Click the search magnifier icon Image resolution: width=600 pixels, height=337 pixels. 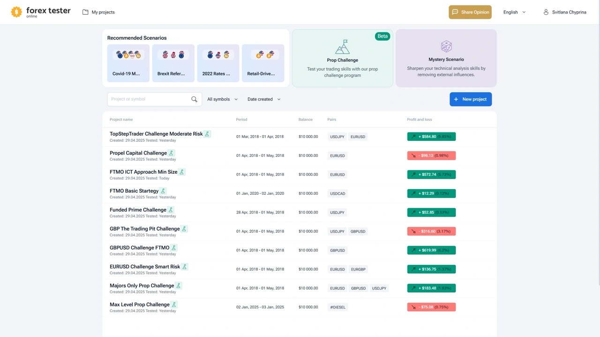(x=194, y=99)
